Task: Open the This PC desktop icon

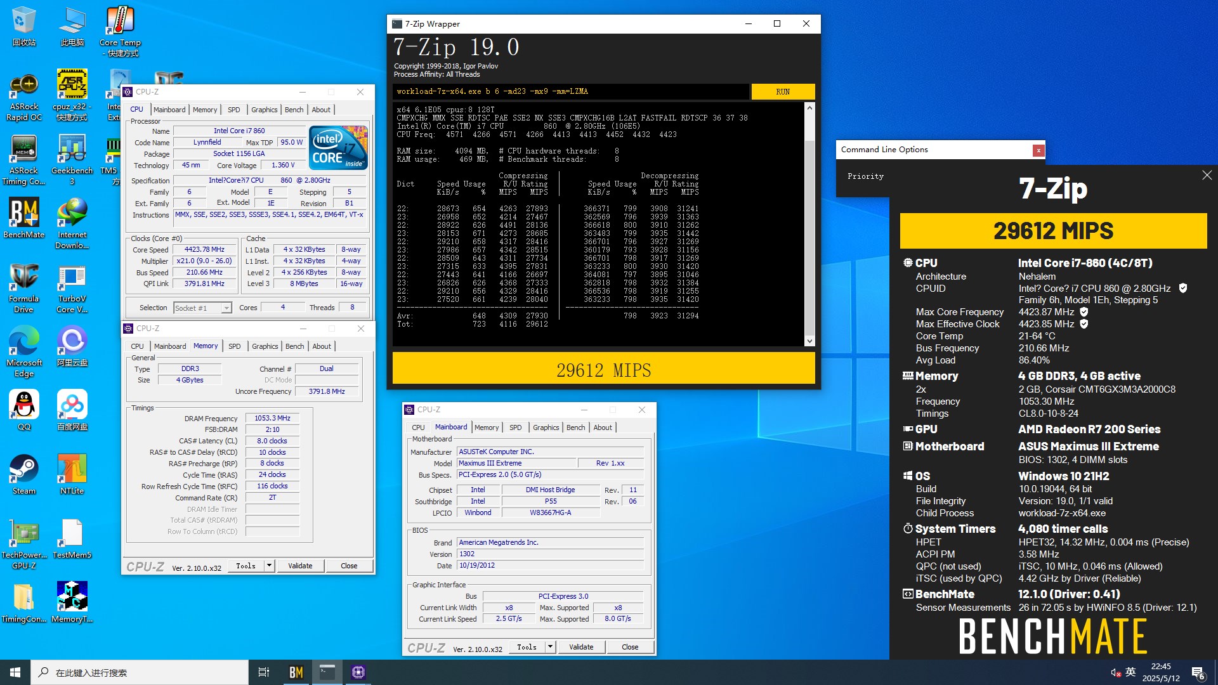Action: pyautogui.click(x=72, y=27)
